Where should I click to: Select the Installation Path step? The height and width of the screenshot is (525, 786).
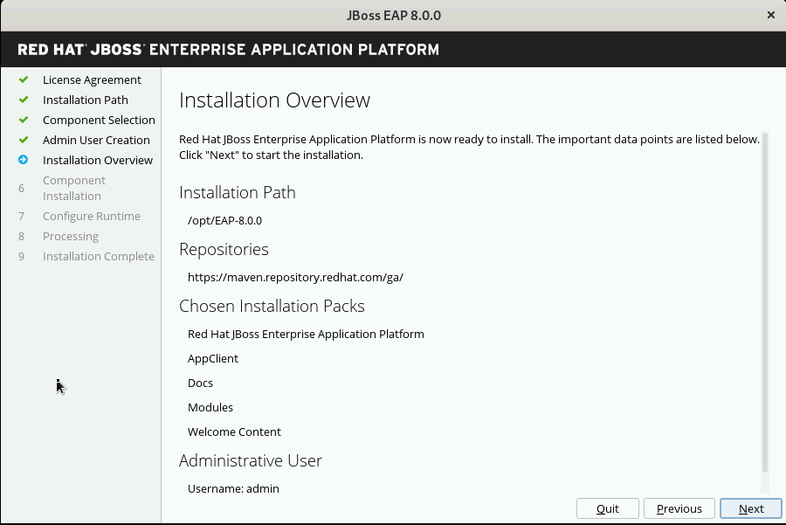point(85,100)
